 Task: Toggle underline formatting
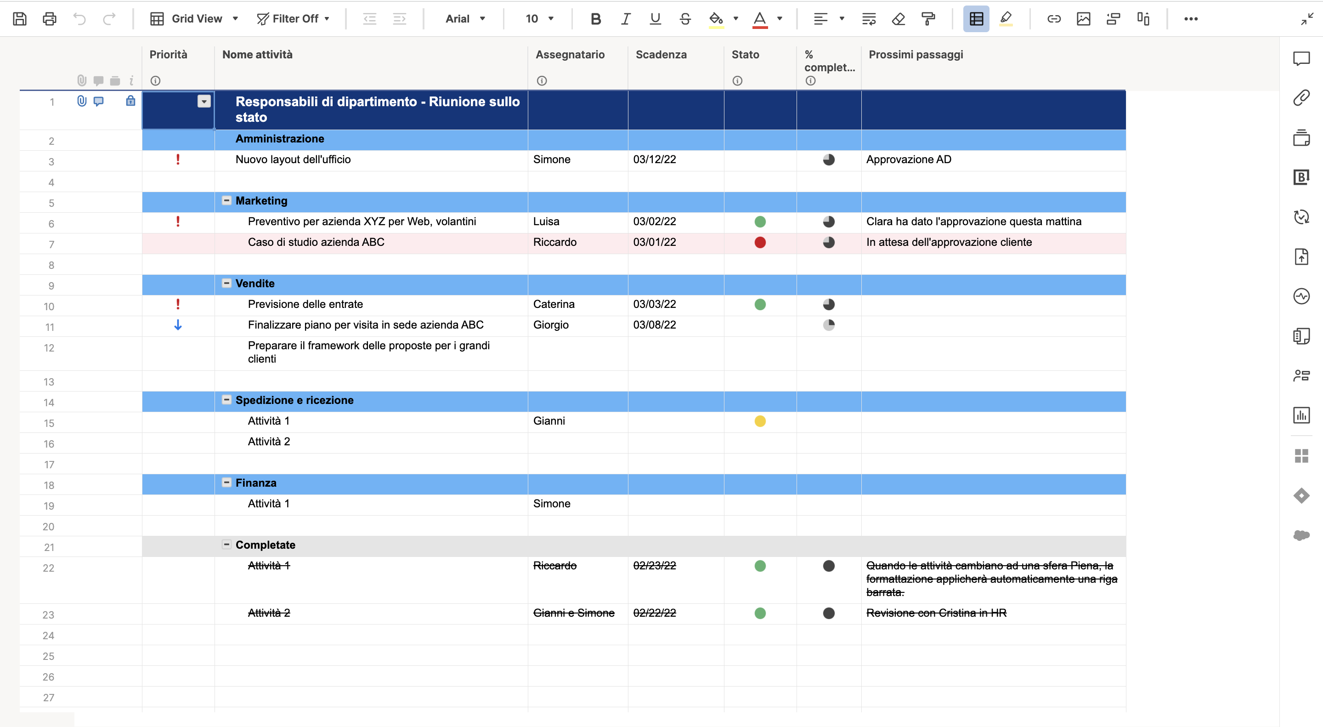pyautogui.click(x=655, y=19)
